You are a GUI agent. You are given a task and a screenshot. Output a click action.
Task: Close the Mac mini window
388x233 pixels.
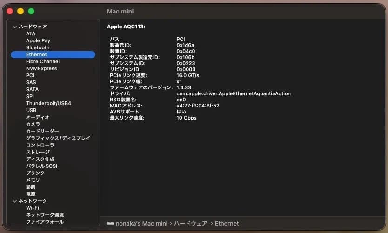click(10, 11)
